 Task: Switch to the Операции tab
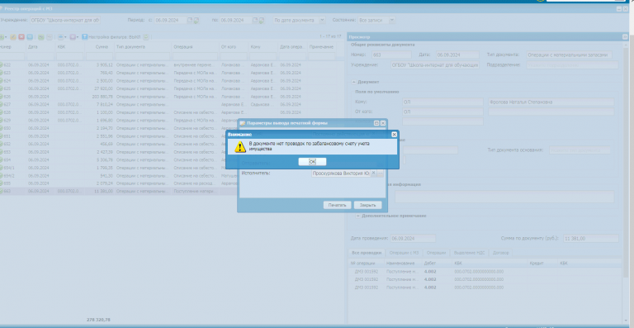click(x=436, y=253)
